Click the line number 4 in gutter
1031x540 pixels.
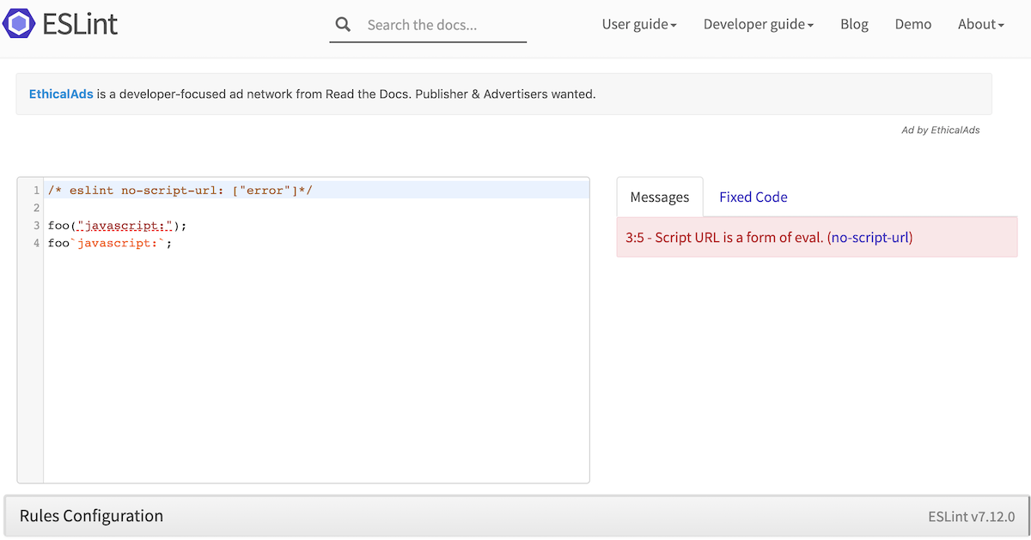click(36, 243)
